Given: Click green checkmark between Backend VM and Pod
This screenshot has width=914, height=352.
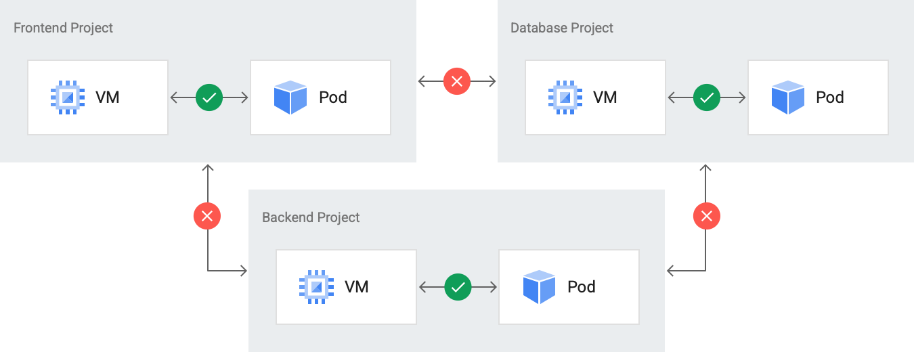Looking at the screenshot, I should coord(458,287).
